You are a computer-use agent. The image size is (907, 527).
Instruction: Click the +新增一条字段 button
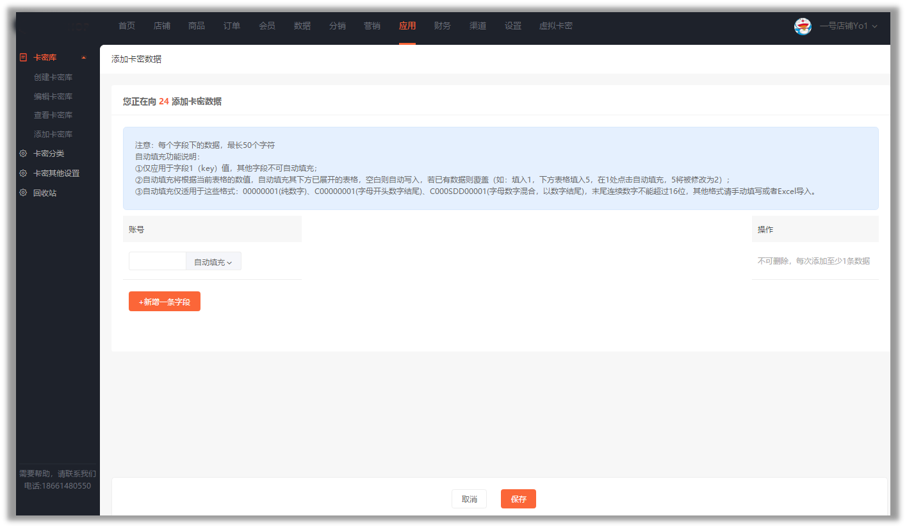(165, 302)
